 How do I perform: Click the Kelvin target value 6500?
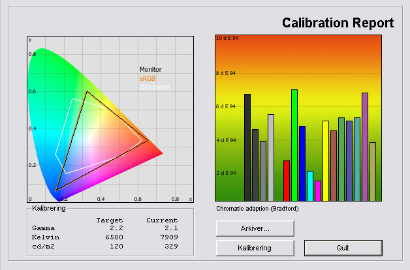[x=114, y=237]
